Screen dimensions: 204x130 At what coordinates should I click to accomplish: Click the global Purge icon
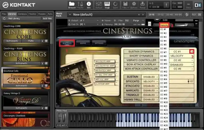143,5
